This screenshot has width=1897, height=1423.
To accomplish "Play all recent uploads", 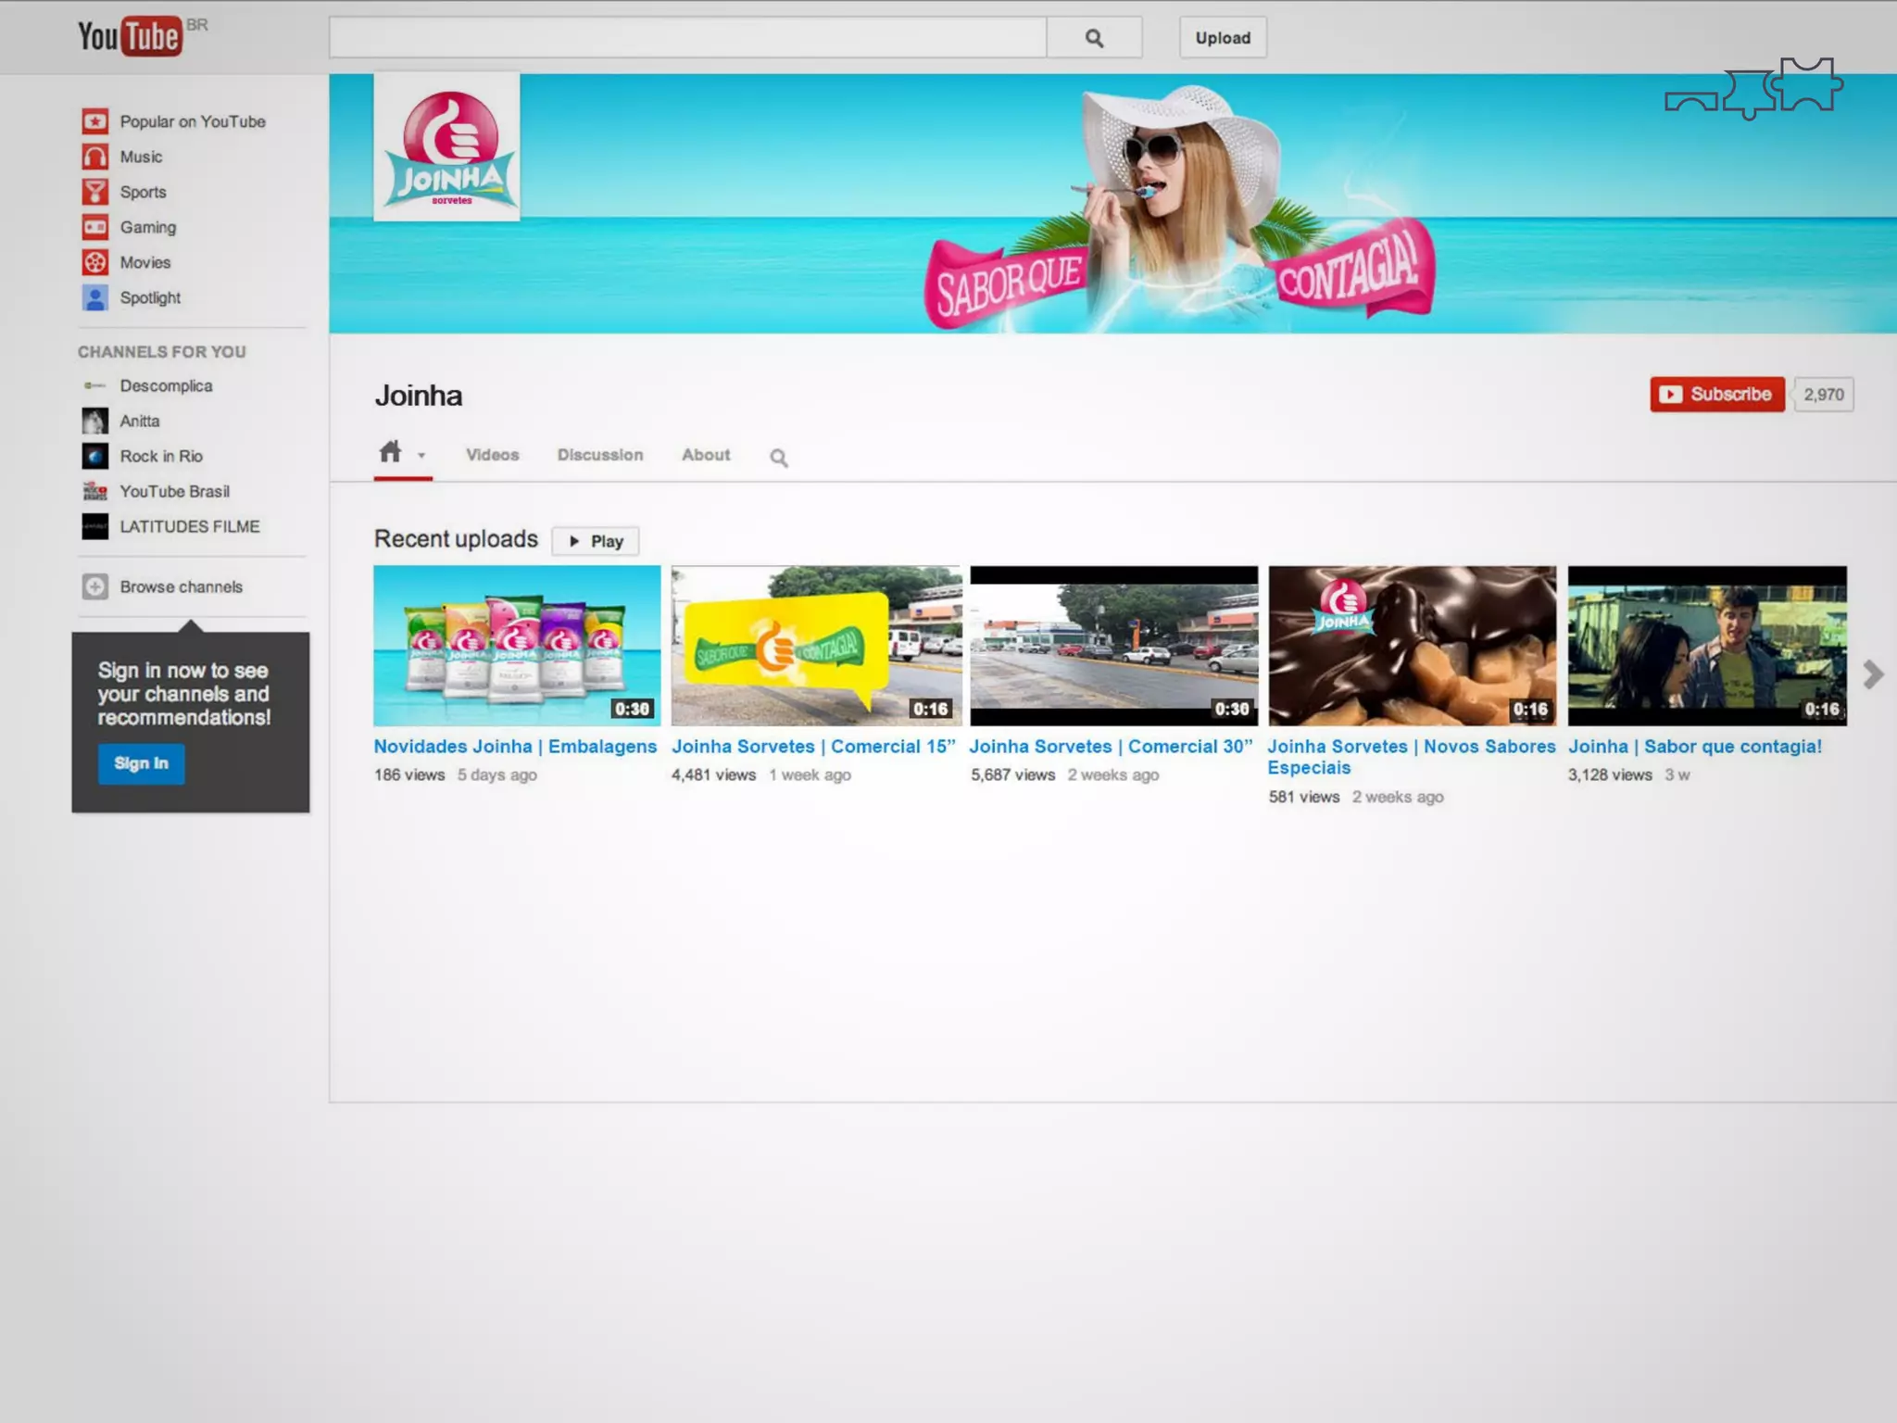I will click(596, 541).
